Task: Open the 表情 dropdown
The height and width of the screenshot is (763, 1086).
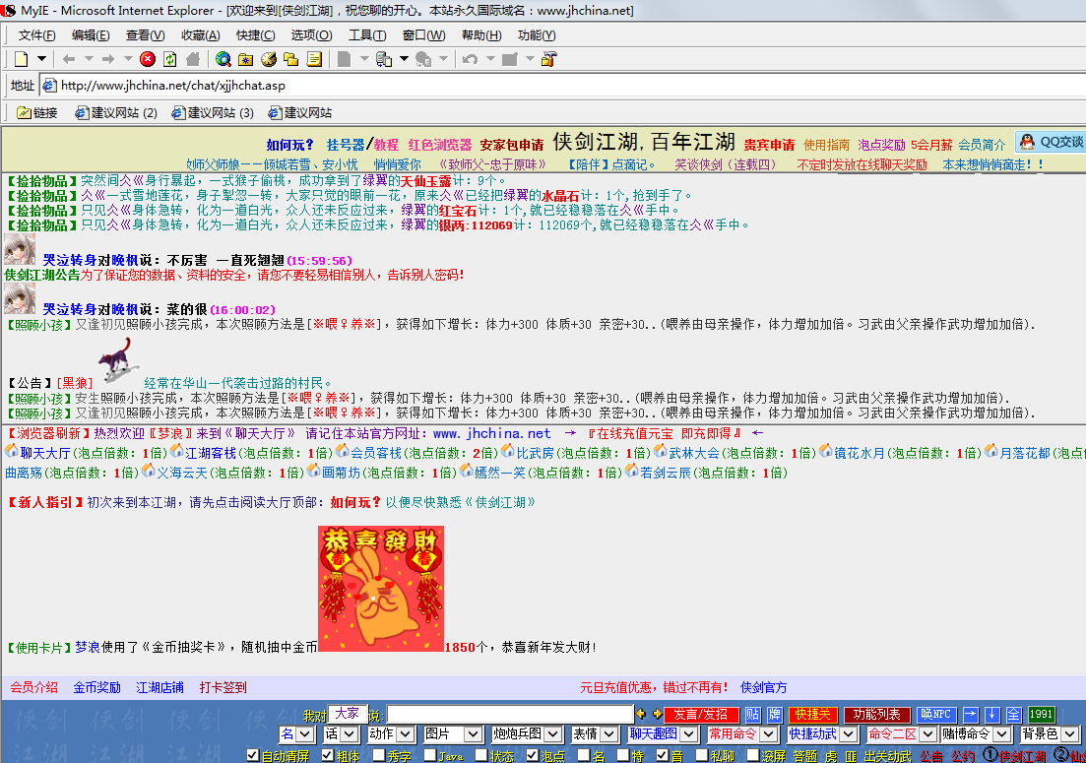Action: [x=595, y=733]
